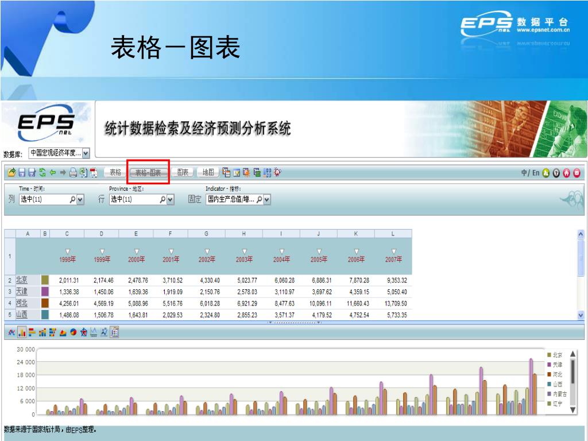Open the 北京 row link

tap(22, 280)
